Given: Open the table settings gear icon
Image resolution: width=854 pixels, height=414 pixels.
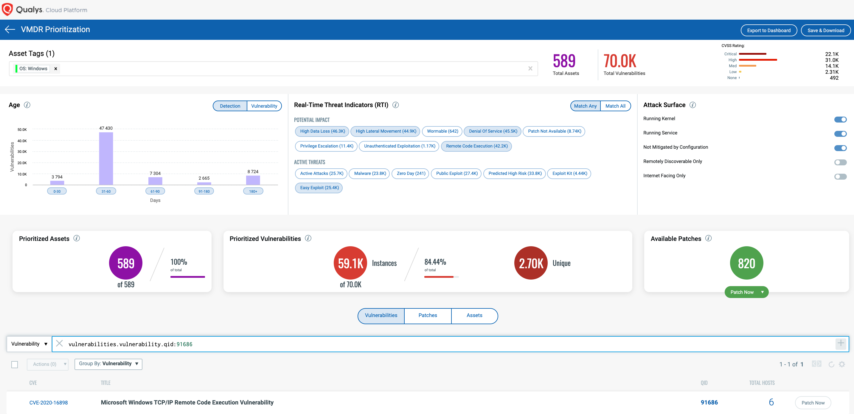Looking at the screenshot, I should (842, 364).
